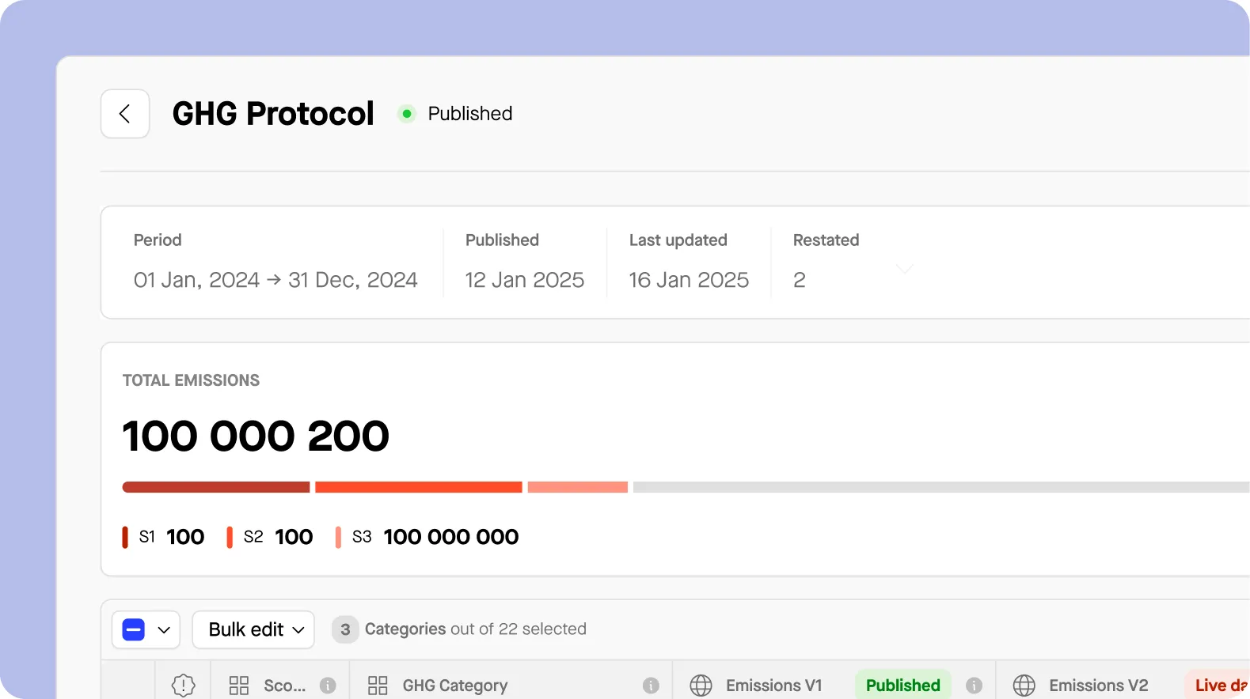The image size is (1250, 699).
Task: Click the info icon for Emissions V1
Action: click(x=974, y=686)
